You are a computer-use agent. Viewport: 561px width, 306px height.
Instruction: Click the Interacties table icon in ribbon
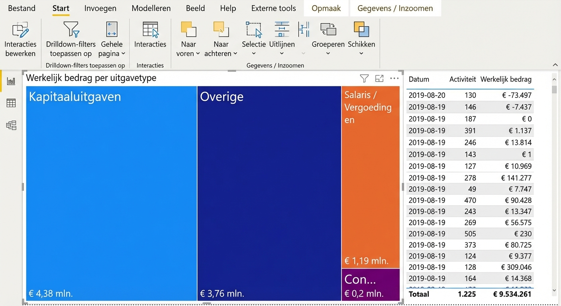point(150,30)
